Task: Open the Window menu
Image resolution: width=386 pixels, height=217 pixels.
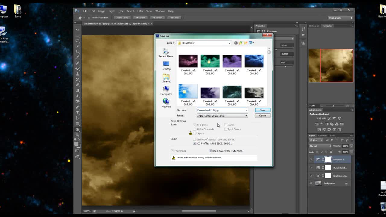Action: (x=160, y=11)
